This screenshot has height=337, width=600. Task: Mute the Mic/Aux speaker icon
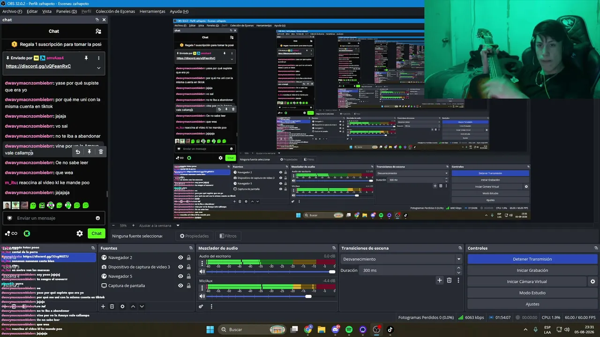pyautogui.click(x=202, y=296)
